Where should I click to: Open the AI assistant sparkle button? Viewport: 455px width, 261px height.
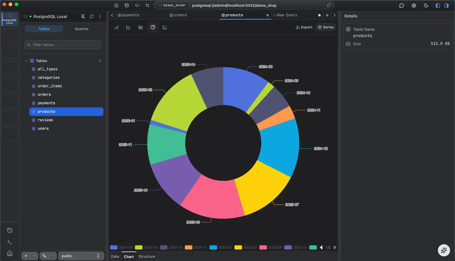(444, 250)
